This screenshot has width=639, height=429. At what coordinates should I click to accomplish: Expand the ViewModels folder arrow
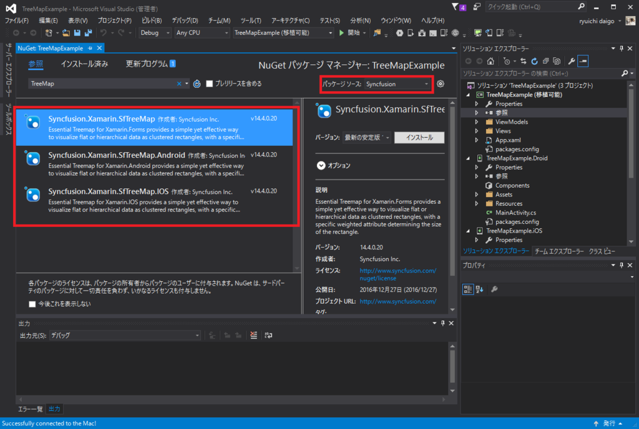click(x=476, y=122)
